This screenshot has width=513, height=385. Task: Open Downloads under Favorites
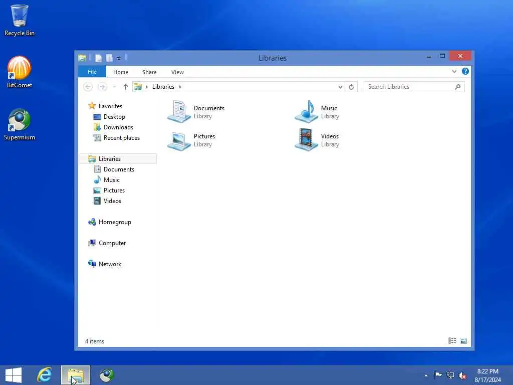[113, 127]
